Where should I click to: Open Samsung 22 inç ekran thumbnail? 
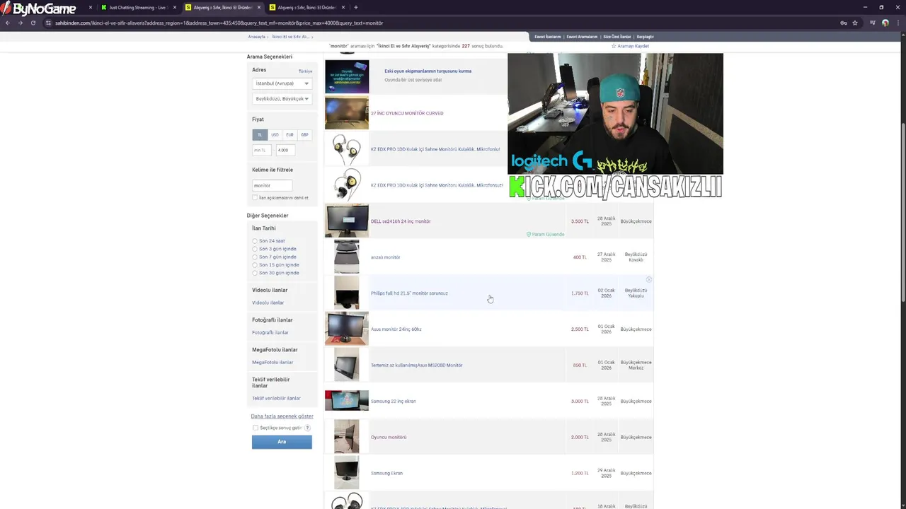(x=347, y=401)
